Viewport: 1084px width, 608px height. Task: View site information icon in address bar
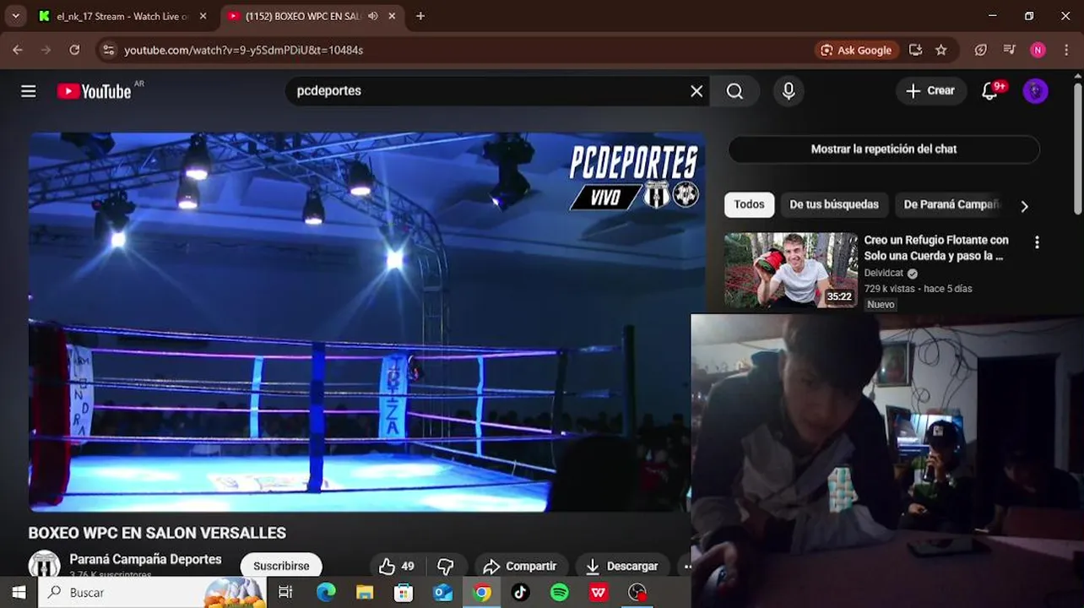108,50
